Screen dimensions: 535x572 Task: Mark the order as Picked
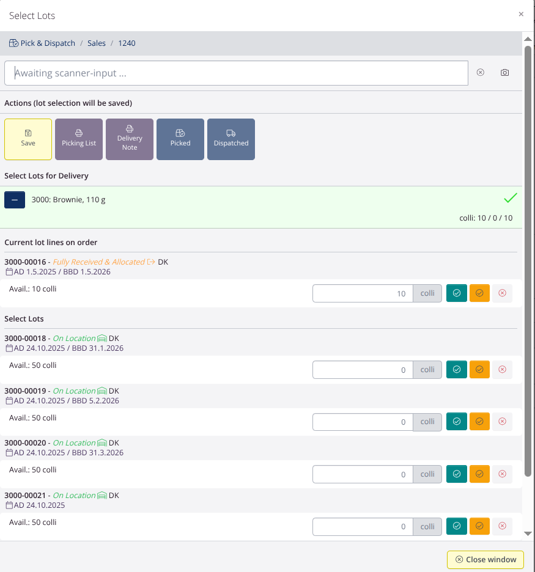(x=180, y=139)
